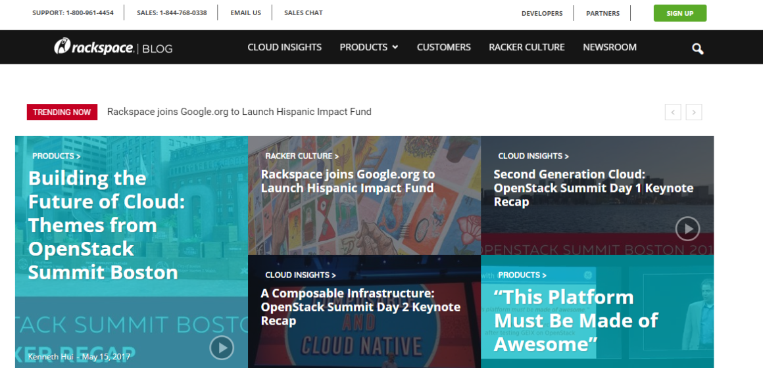This screenshot has height=368, width=763.
Task: Open the Newsroom nav item
Action: (x=610, y=47)
